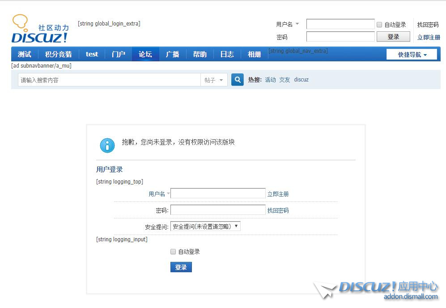Click 找回密码 link next to password field
The image size is (446, 308).
278,210
